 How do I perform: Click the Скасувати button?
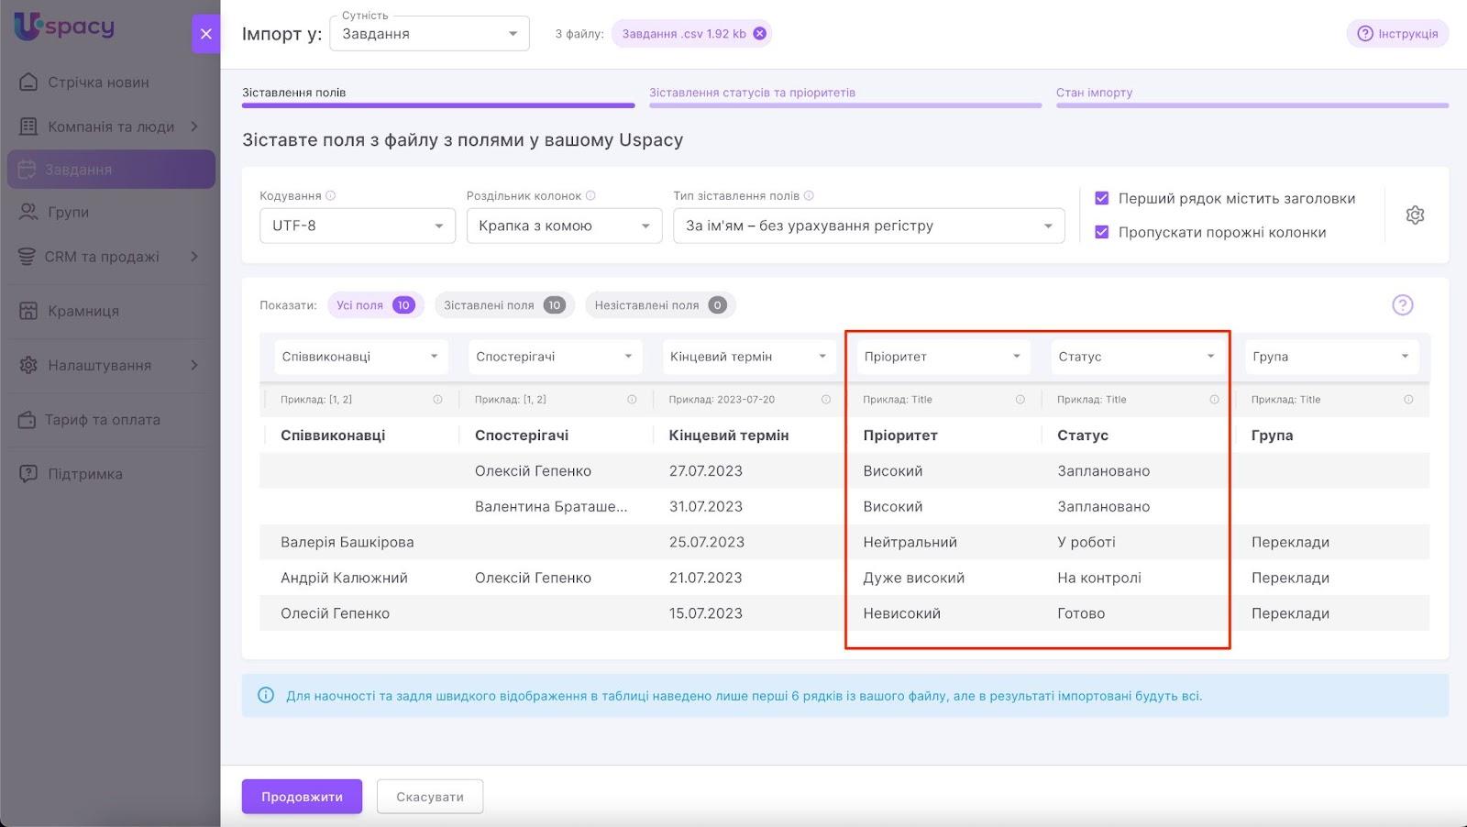tap(429, 797)
